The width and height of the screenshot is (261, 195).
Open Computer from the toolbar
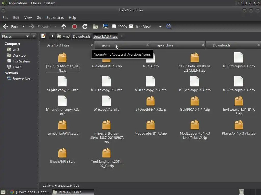(x=106, y=26)
